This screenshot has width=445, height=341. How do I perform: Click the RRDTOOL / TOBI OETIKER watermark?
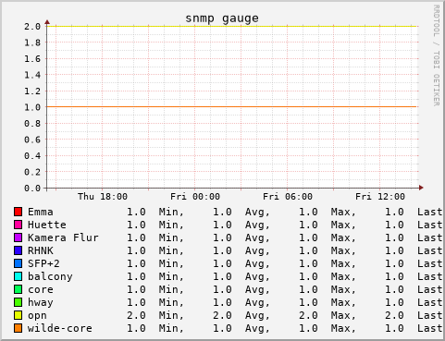(437, 55)
